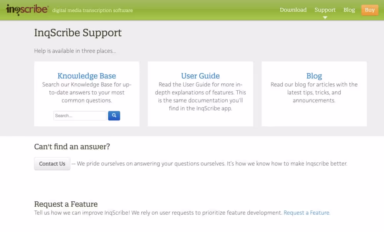Open the Support menu in the top navigation
The image size is (384, 232).
[325, 10]
